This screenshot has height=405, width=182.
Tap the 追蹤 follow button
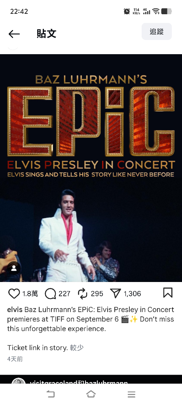(x=157, y=32)
